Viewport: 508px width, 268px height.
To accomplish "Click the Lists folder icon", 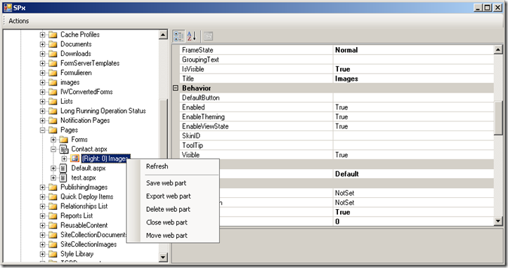I will click(53, 101).
